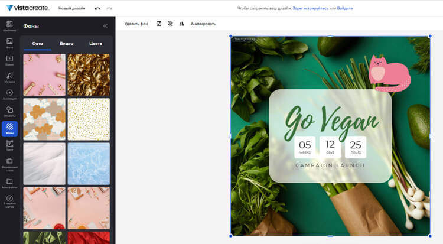
Task: Click the Анимировать button
Action: [203, 24]
